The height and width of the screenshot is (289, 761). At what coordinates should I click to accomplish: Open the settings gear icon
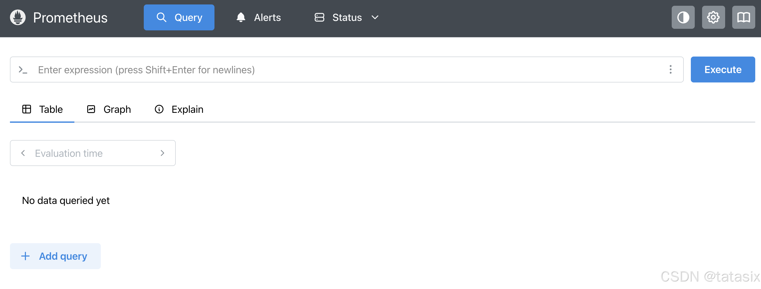click(x=713, y=18)
